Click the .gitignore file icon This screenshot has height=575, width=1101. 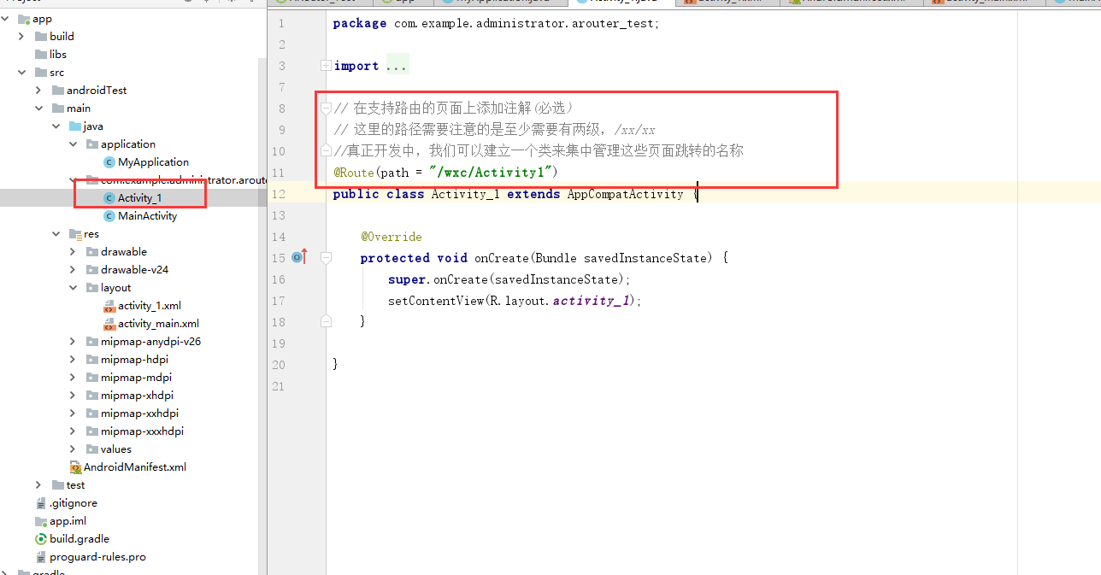41,503
